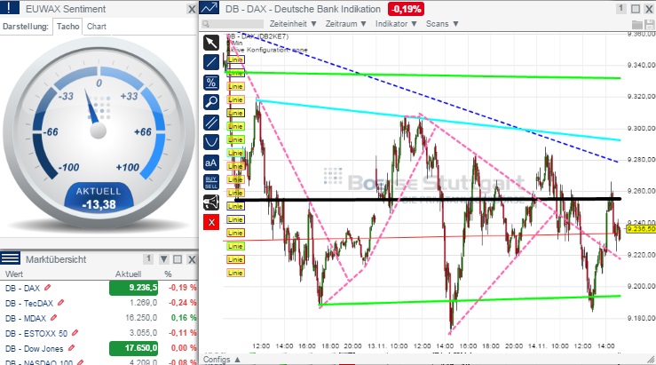Click the 1.269,0 TecDAX price value
Image resolution: width=656 pixels, height=365 pixels.
(x=144, y=303)
